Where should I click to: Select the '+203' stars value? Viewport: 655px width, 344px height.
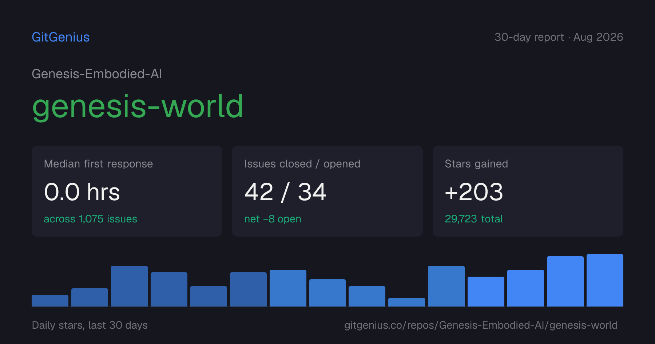point(474,192)
